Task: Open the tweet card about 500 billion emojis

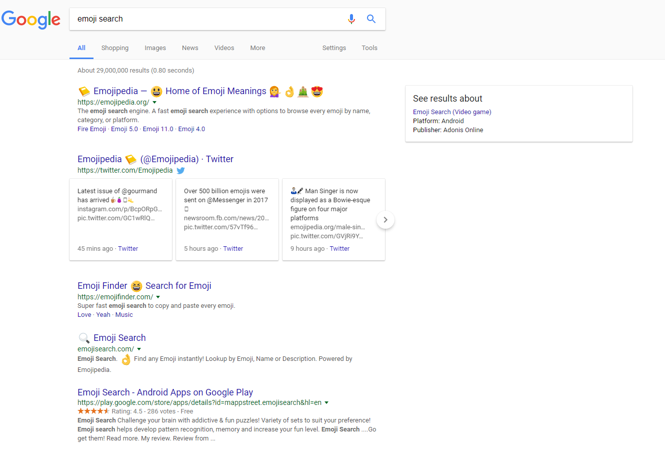Action: (227, 220)
